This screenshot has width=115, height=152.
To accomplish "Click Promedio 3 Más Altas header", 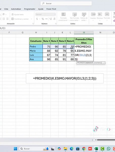I will click(x=84, y=41).
